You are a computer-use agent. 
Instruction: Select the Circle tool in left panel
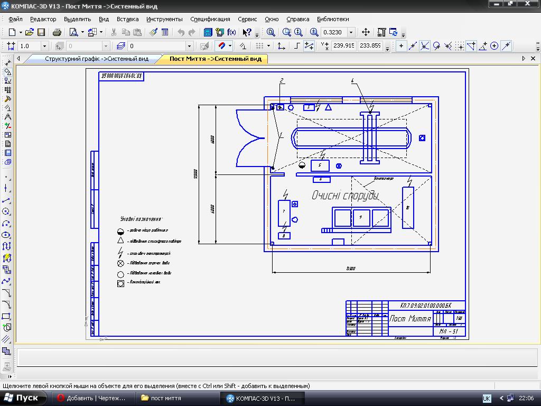tap(6, 211)
